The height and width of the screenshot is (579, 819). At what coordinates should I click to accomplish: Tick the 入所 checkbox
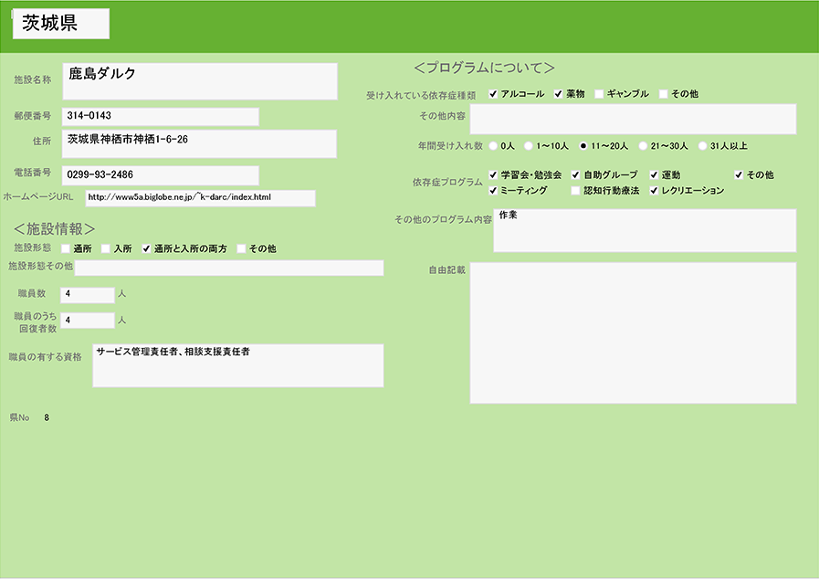point(106,248)
